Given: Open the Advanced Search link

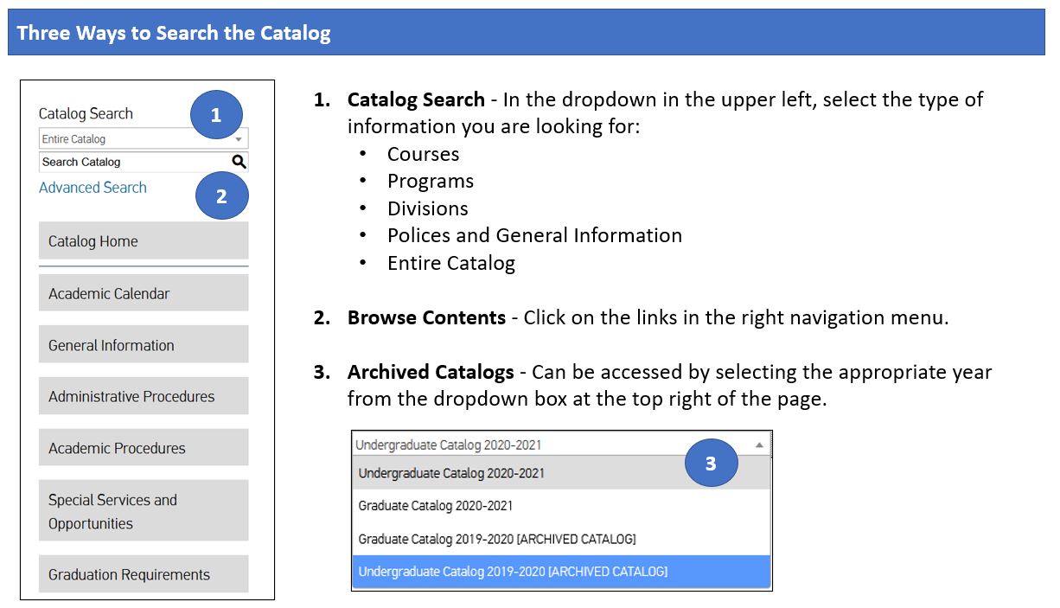Looking at the screenshot, I should coord(93,188).
